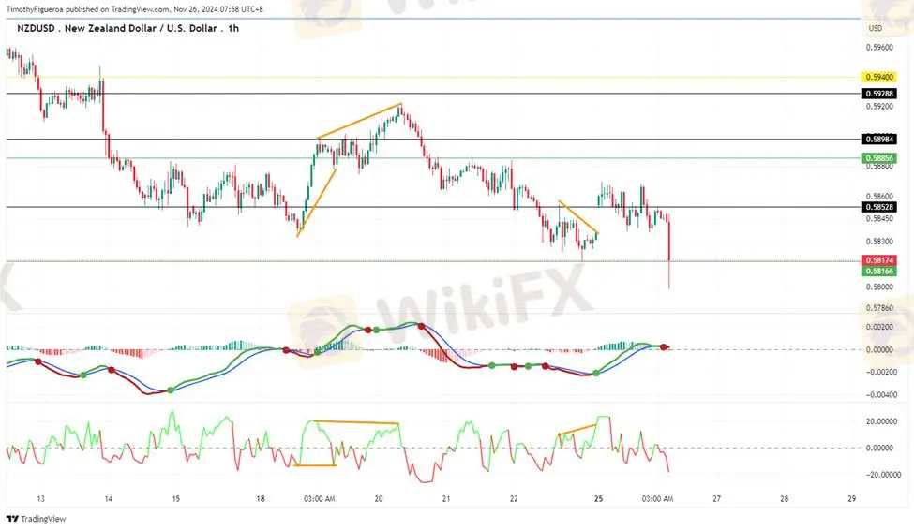Viewport: 914px width, 530px height.
Task: Select the yellow 0.59400 price label
Action: click(879, 77)
